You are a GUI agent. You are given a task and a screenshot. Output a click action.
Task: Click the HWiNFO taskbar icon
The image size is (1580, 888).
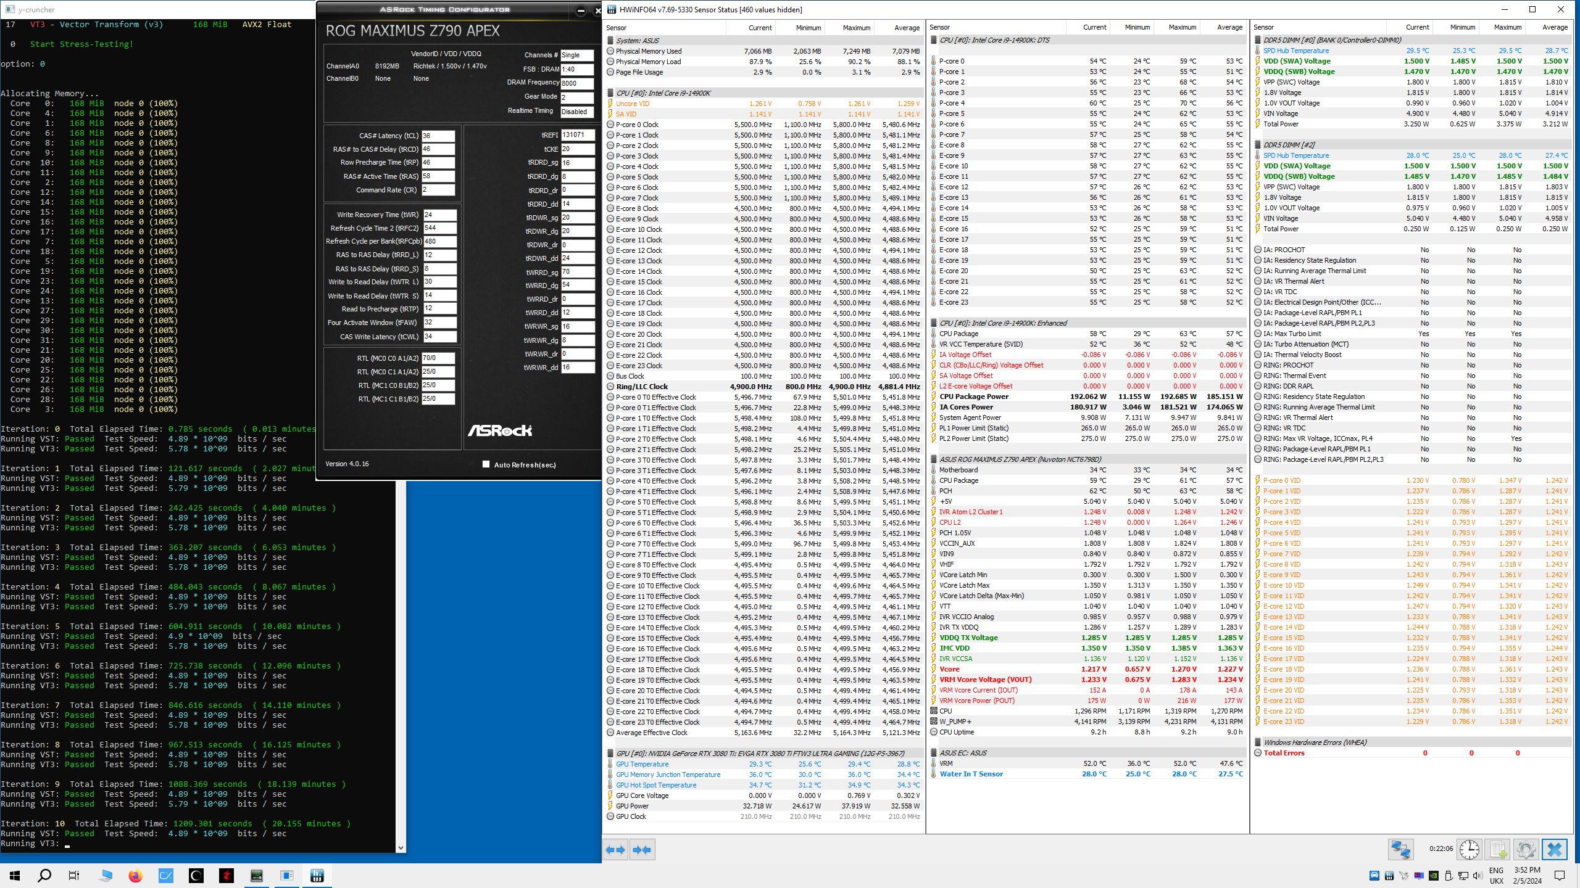(x=317, y=876)
